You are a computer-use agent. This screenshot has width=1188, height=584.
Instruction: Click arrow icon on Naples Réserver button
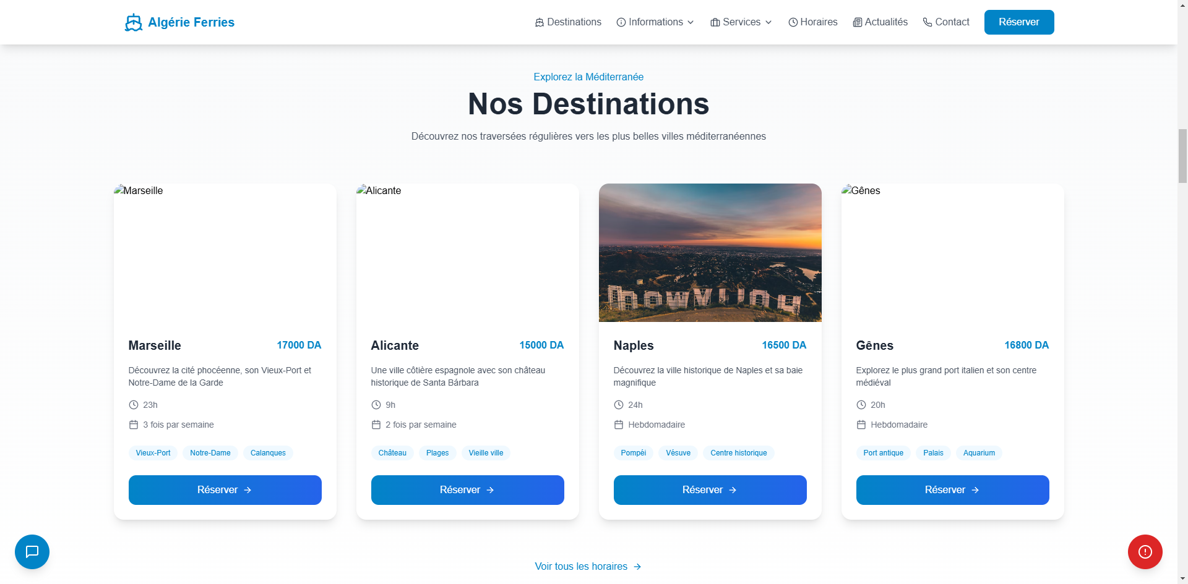(x=733, y=490)
